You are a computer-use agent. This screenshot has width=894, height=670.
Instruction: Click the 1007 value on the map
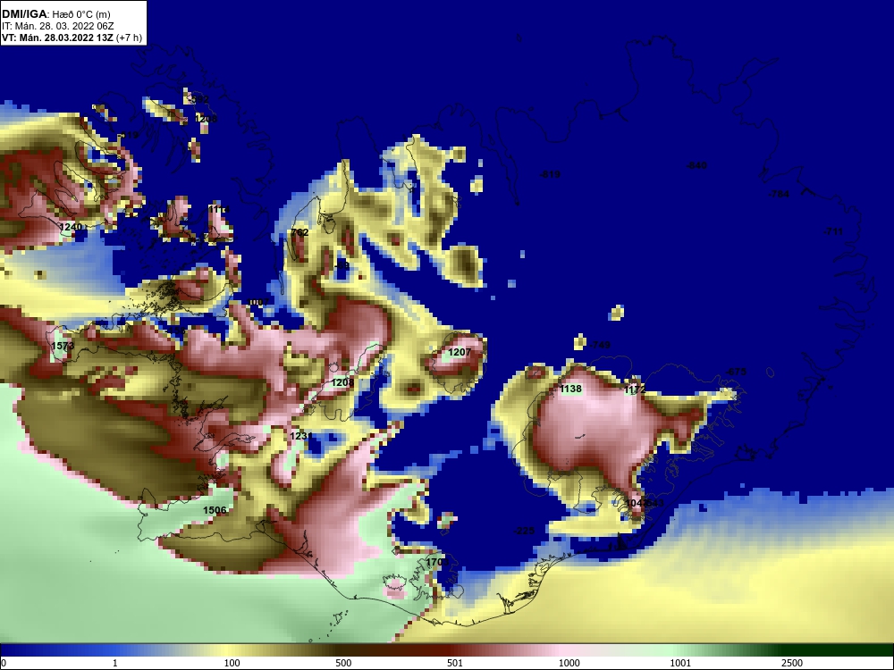tap(258, 303)
